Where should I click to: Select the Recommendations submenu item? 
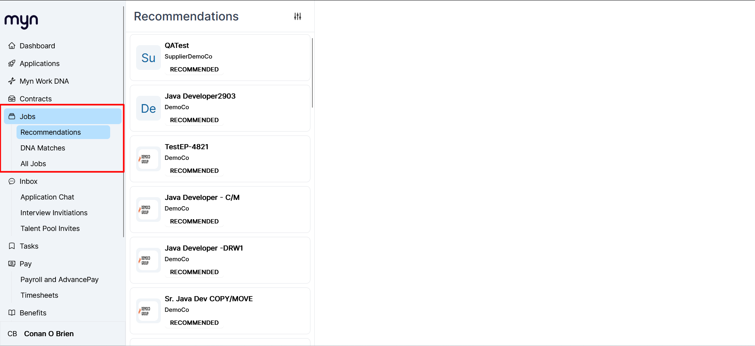(x=63, y=132)
